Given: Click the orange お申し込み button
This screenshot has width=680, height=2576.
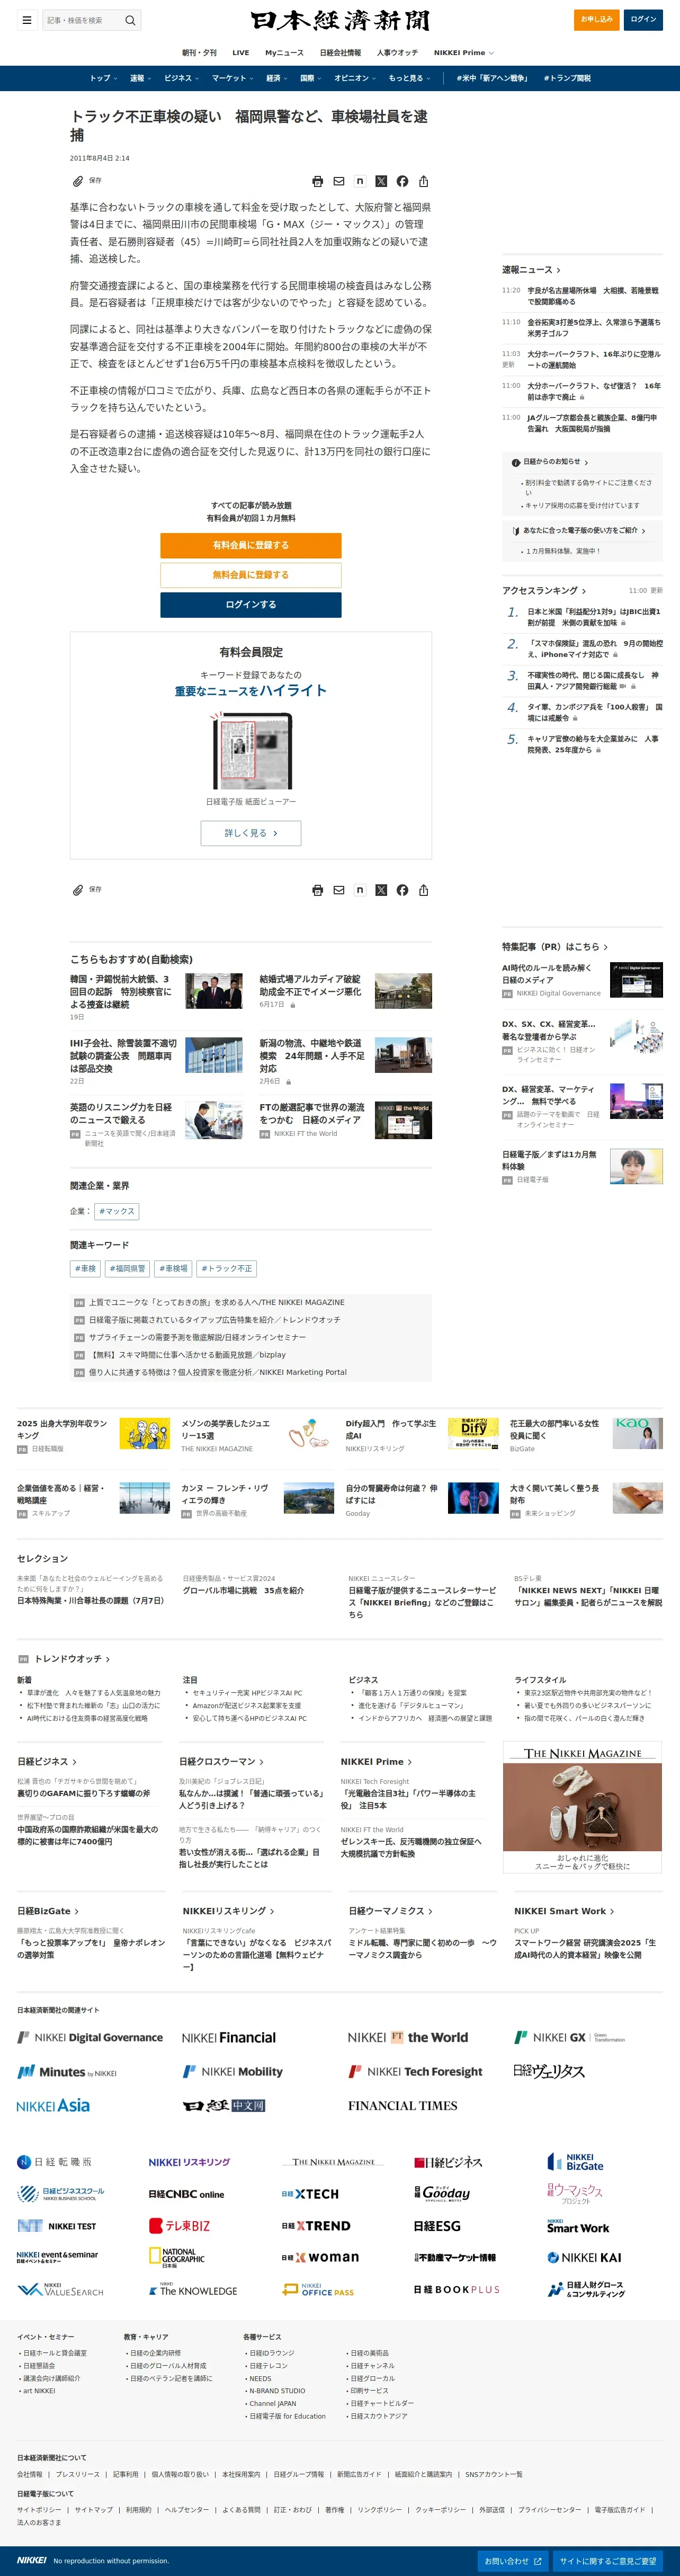Looking at the screenshot, I should pyautogui.click(x=597, y=19).
